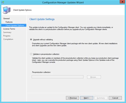
Task: Go to the Features wizard step
Action: click(x=9, y=22)
